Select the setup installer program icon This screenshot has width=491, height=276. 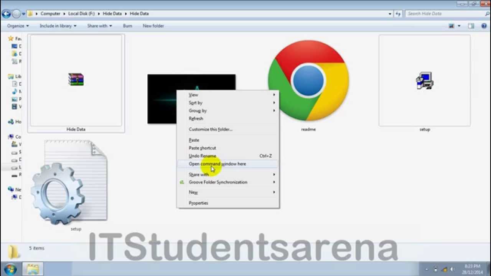424,80
